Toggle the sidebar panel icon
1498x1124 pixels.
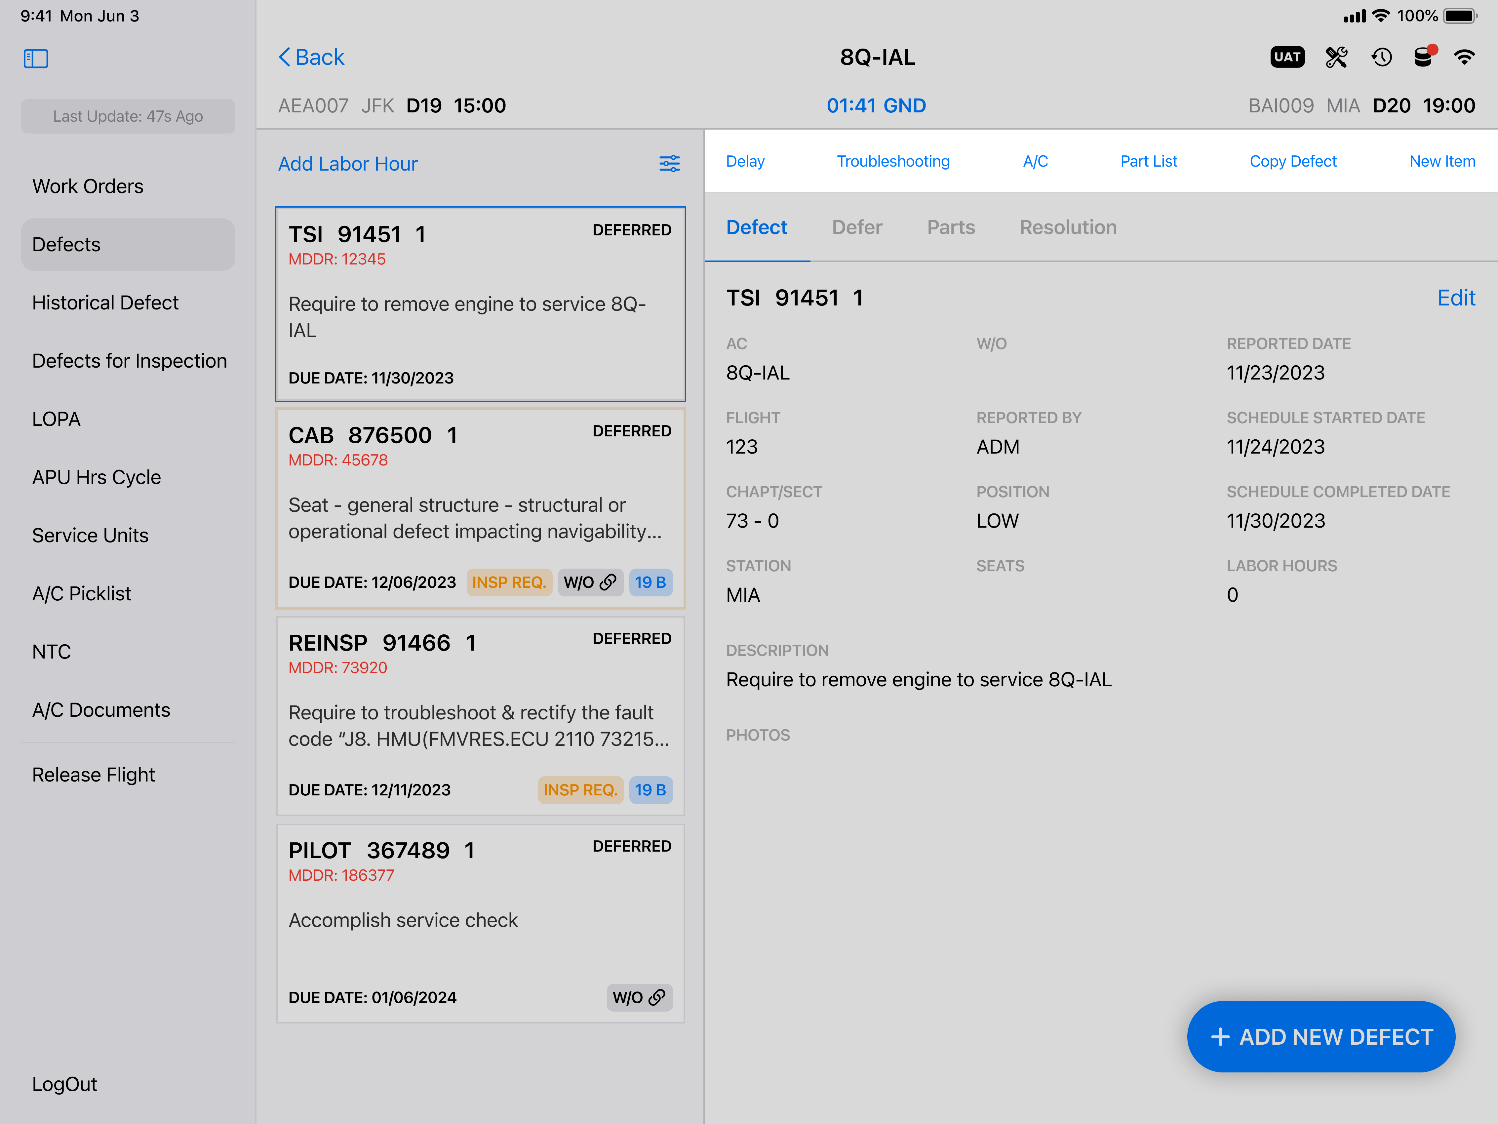pos(36,58)
